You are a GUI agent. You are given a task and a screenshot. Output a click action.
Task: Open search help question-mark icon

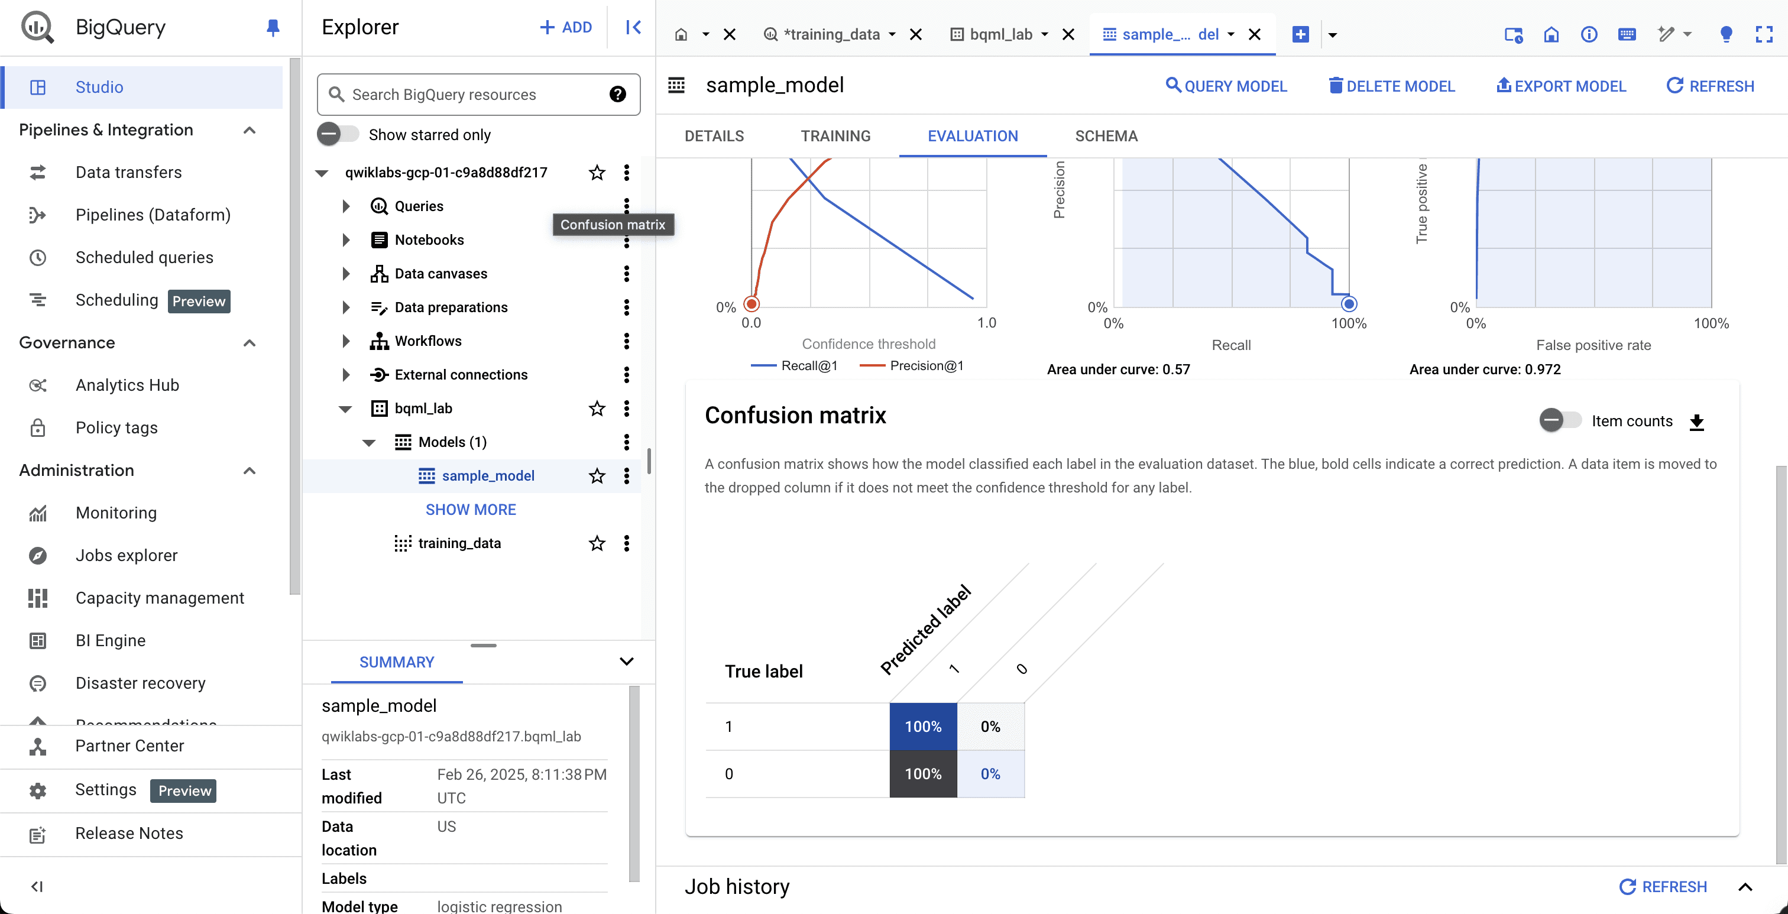point(618,95)
